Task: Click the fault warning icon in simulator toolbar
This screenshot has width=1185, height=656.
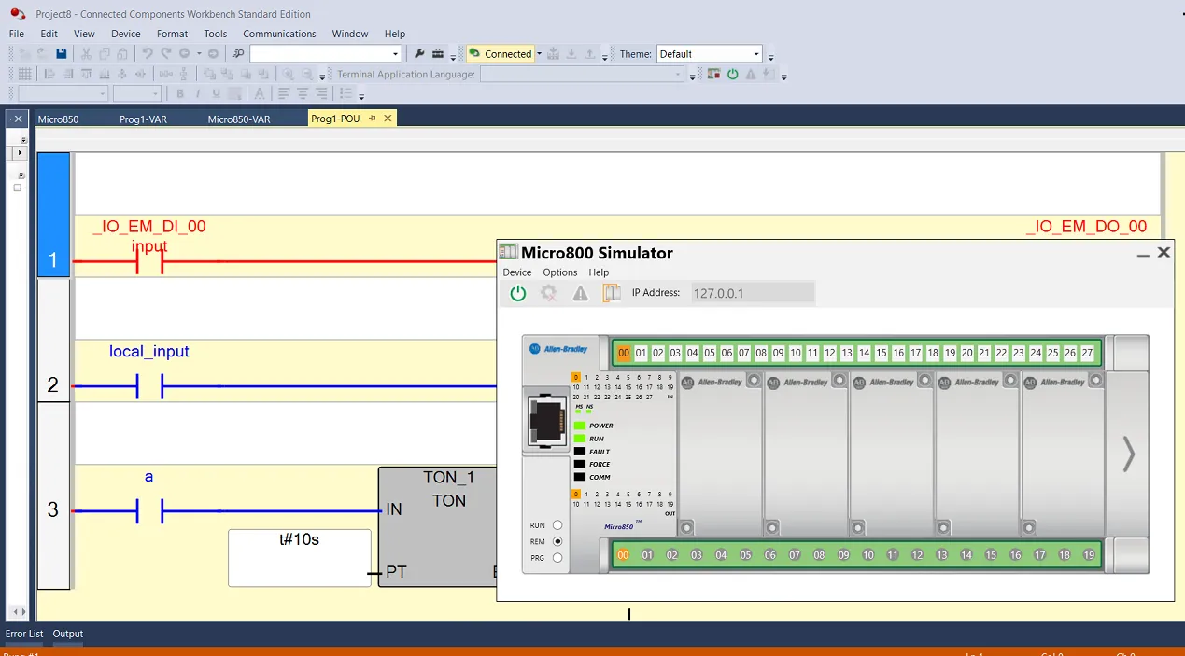Action: (x=580, y=293)
